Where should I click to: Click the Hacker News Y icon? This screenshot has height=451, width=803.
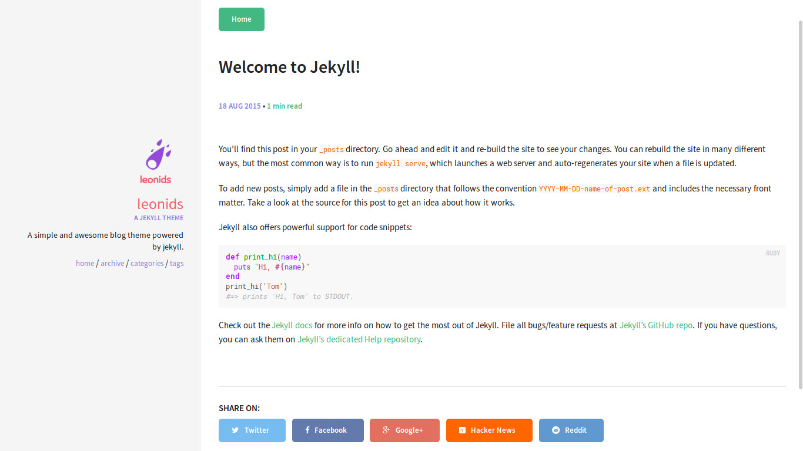pyautogui.click(x=464, y=430)
